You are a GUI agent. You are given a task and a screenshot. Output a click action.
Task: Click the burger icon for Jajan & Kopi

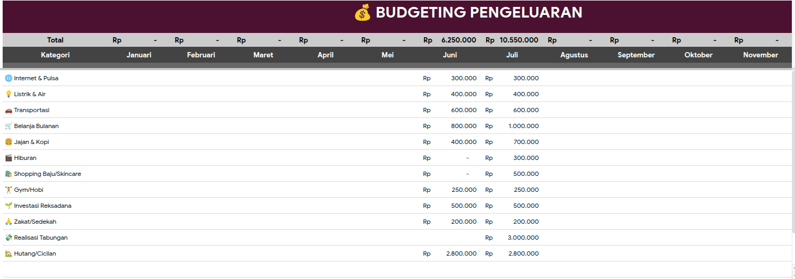pos(9,142)
